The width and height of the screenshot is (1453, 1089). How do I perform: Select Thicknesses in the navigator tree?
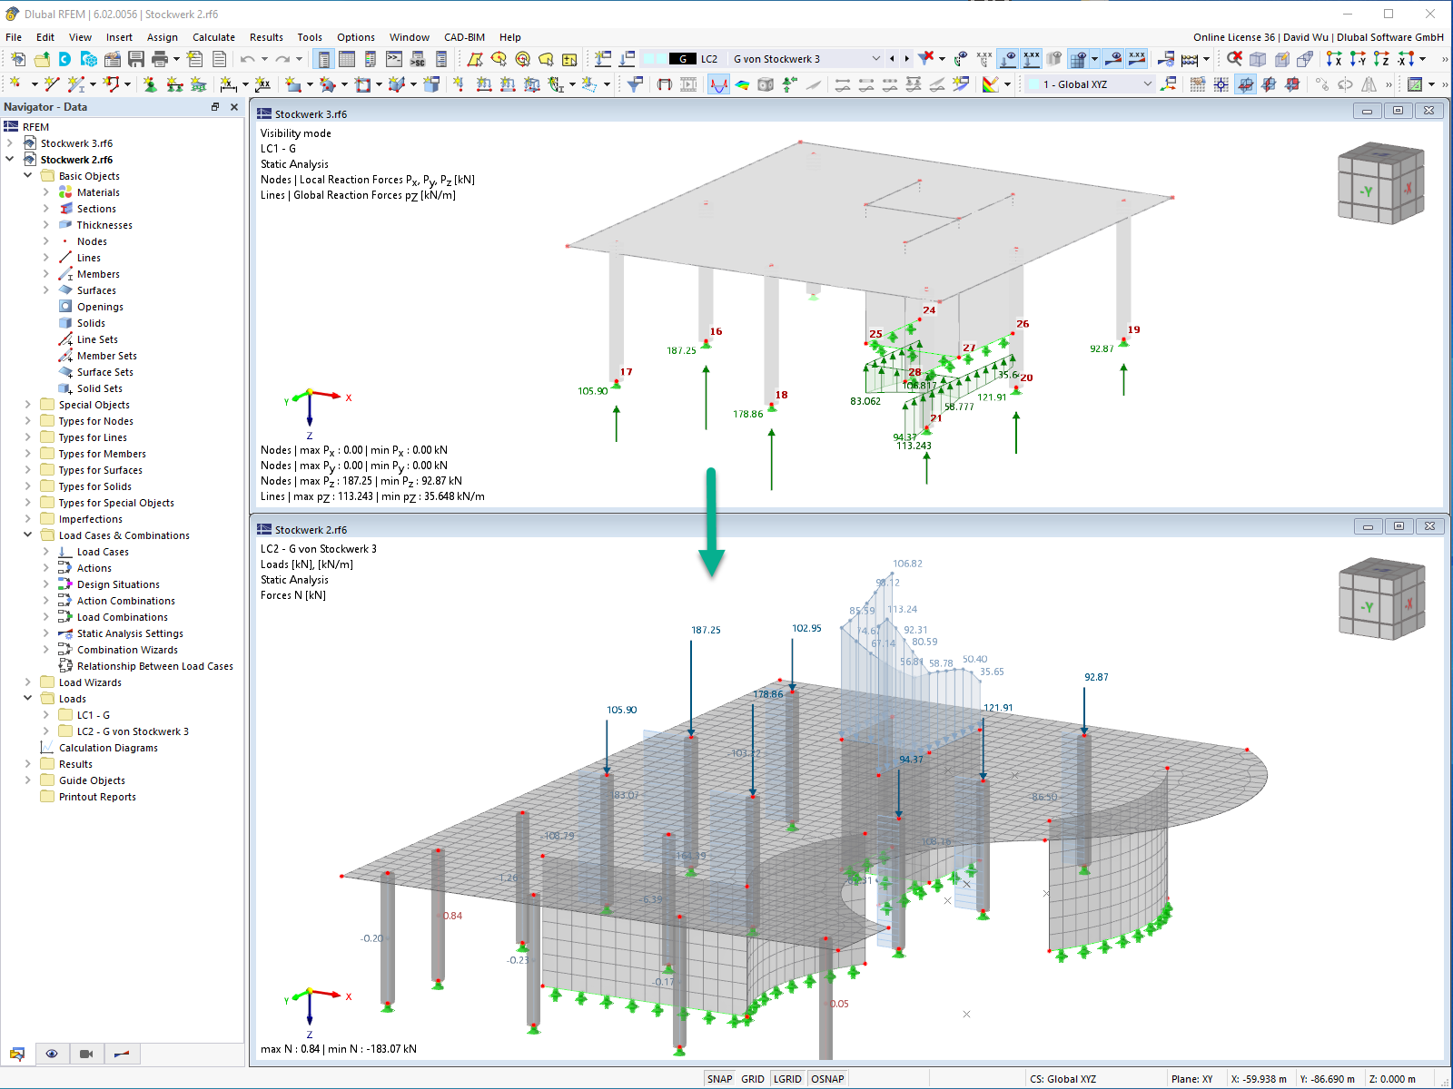(104, 225)
